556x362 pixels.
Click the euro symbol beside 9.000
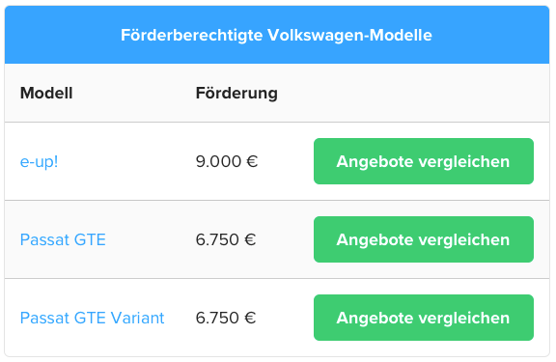(252, 161)
